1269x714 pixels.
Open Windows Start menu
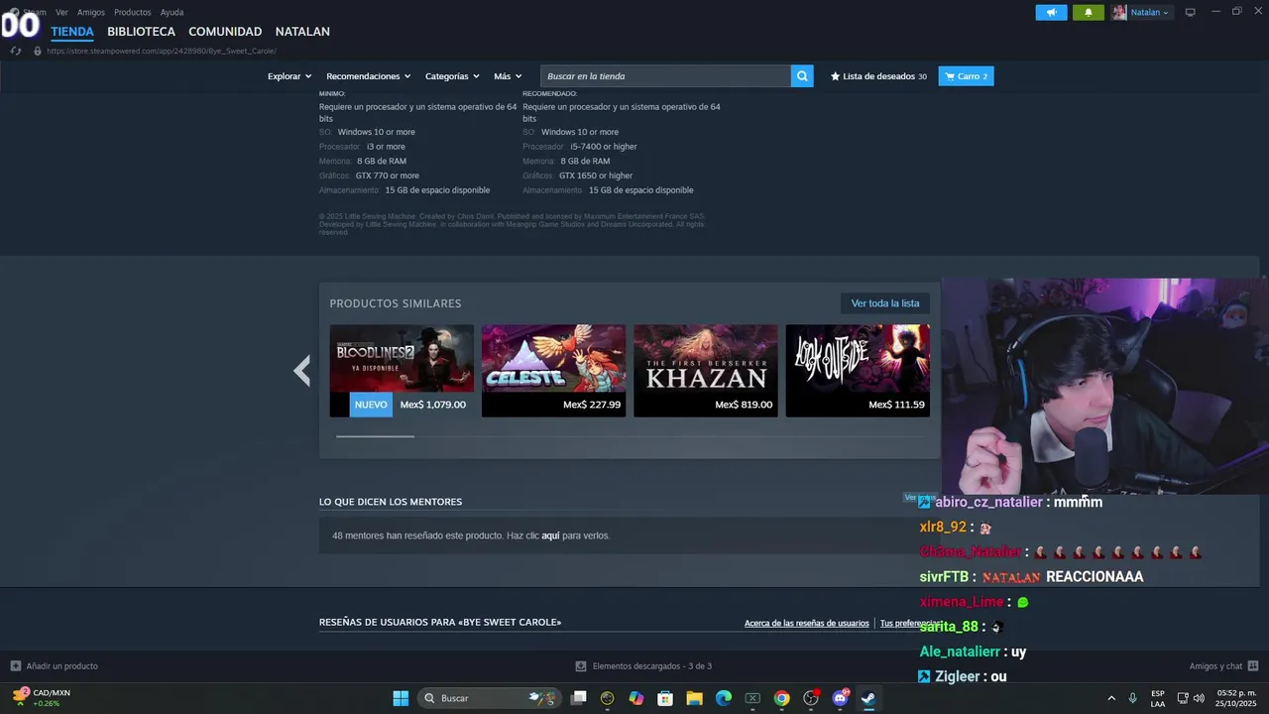coord(401,698)
